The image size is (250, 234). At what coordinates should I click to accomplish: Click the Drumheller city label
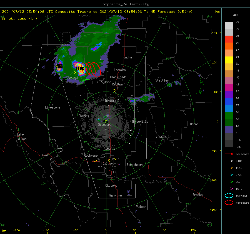click(x=163, y=137)
